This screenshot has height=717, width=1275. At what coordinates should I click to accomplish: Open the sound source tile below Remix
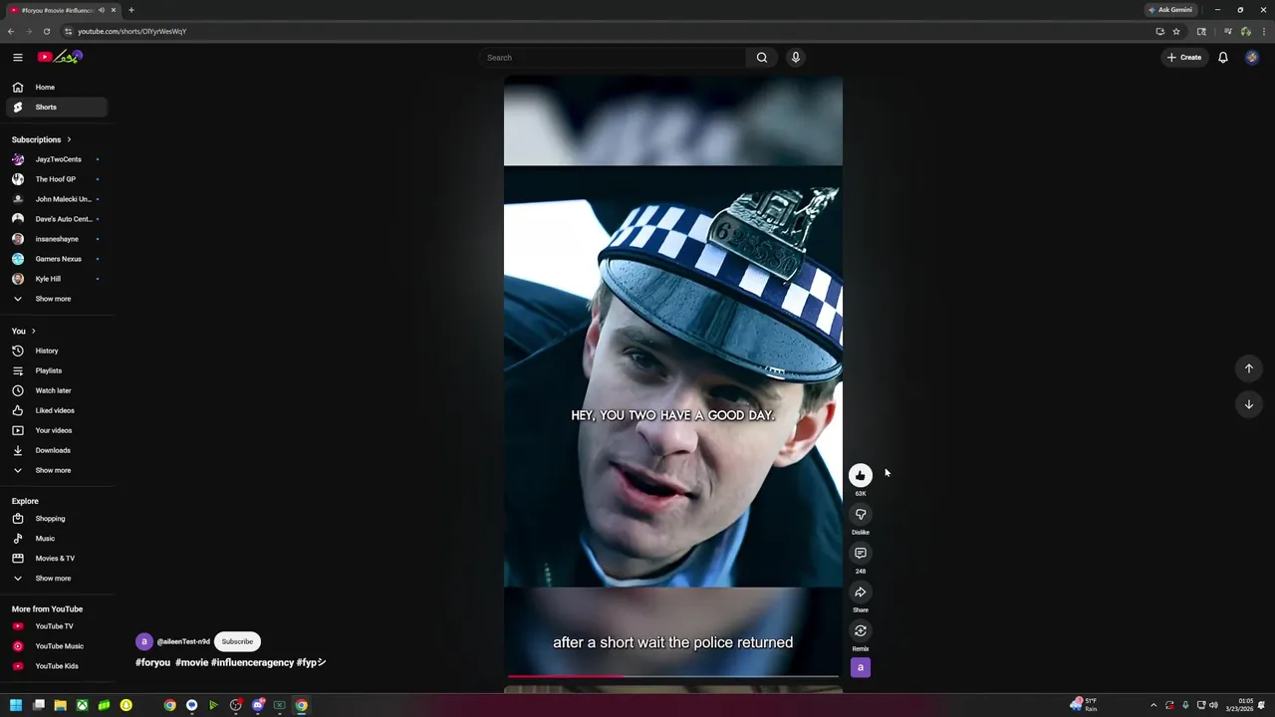(861, 668)
